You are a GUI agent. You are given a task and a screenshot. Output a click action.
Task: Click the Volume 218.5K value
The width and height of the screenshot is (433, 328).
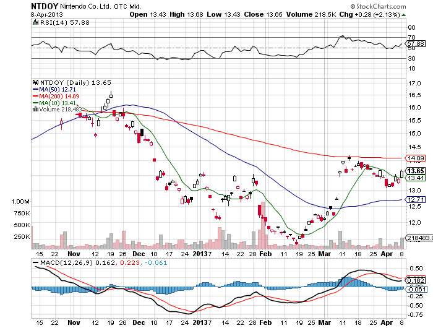click(x=311, y=14)
